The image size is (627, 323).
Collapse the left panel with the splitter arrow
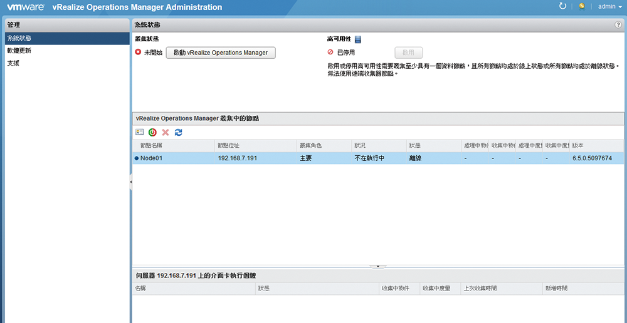coord(131,182)
